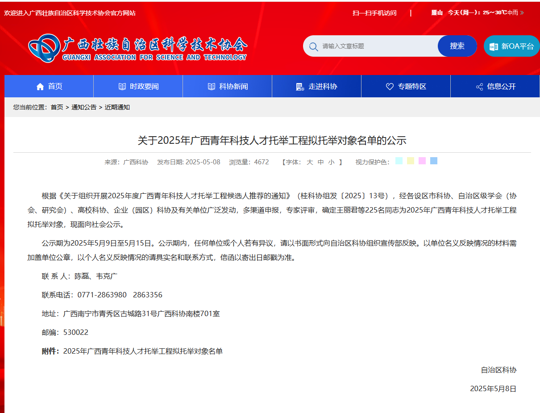Screen dimensions: 540x413
Task: Set font size to 小
Action: coord(332,162)
